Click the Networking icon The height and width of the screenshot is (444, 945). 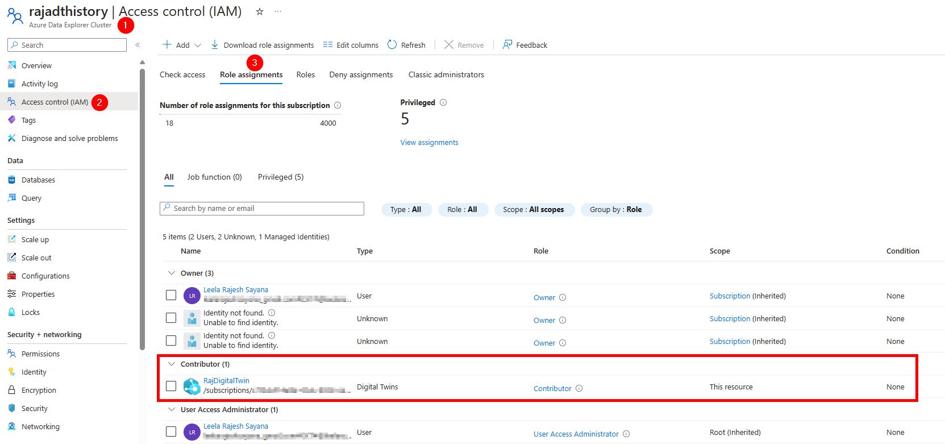pyautogui.click(x=12, y=426)
